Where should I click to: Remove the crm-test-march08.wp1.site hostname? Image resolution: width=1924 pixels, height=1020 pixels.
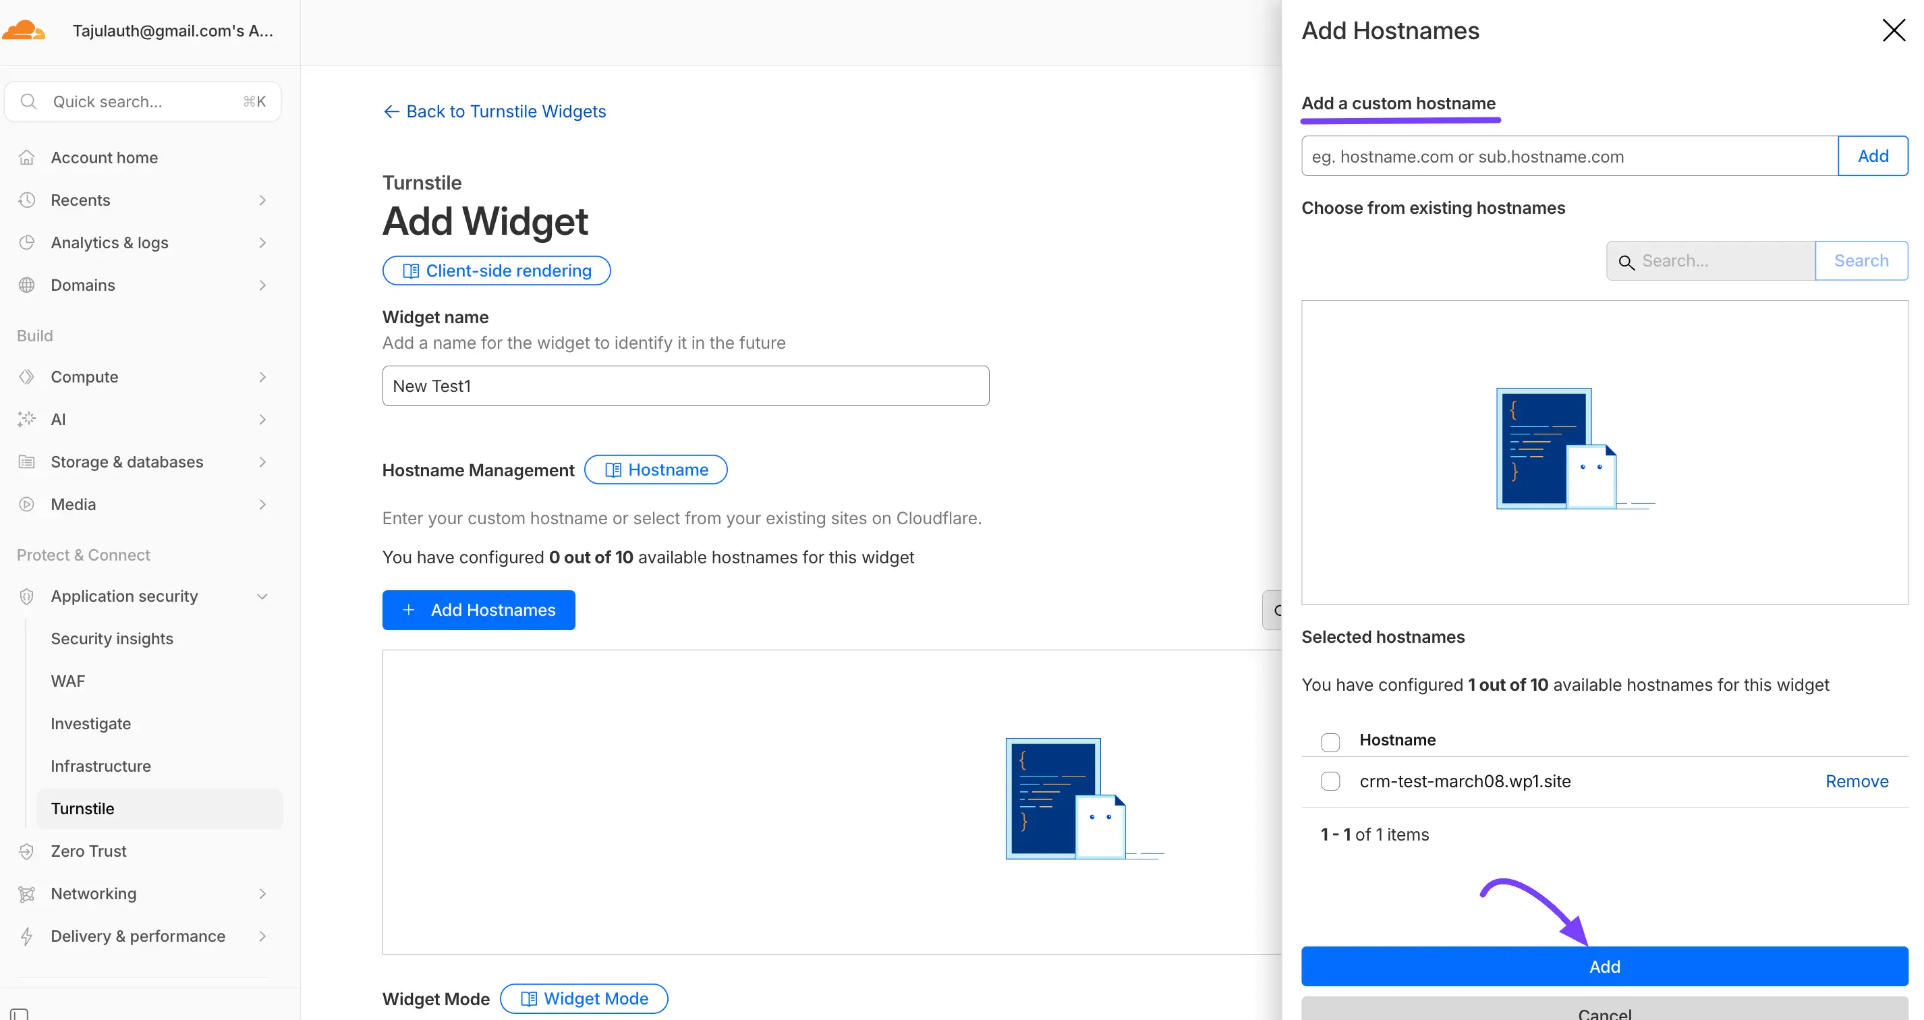1856,781
